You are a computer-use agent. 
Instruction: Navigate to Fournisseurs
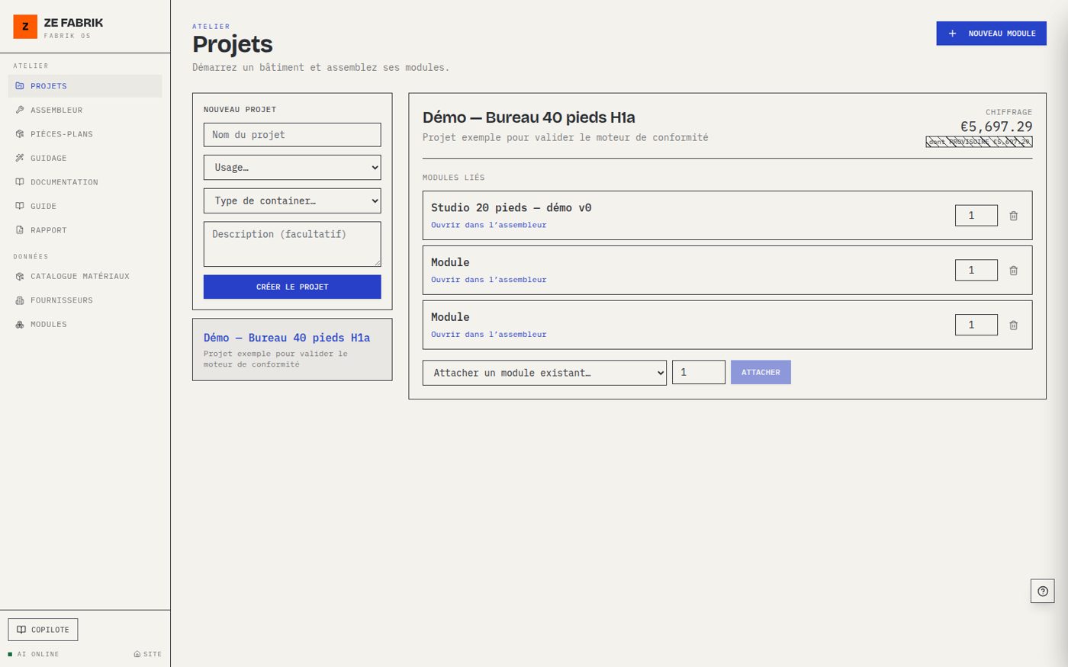[x=85, y=300]
